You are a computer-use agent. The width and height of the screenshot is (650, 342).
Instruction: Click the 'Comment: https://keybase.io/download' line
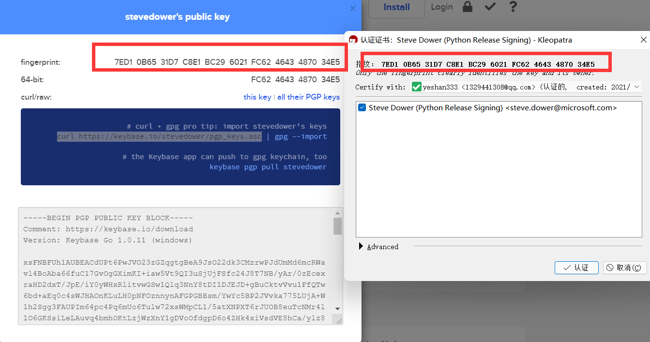click(x=108, y=229)
